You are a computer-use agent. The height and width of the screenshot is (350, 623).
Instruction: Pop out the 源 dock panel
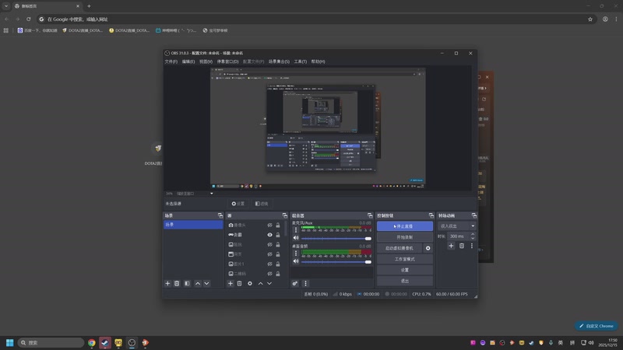pos(285,215)
